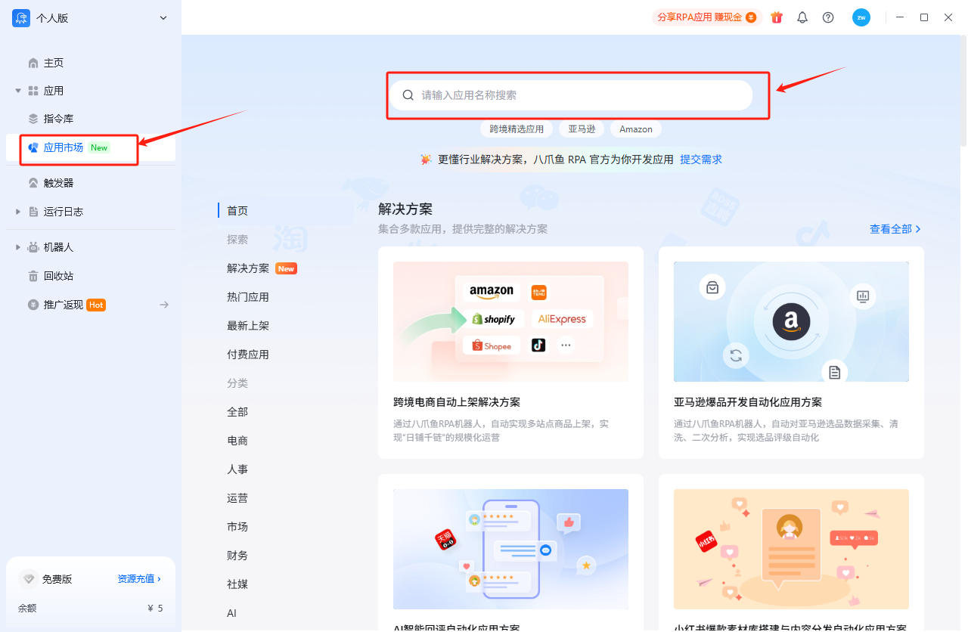
Task: Open the 个人版 edition dropdown
Action: (x=91, y=18)
